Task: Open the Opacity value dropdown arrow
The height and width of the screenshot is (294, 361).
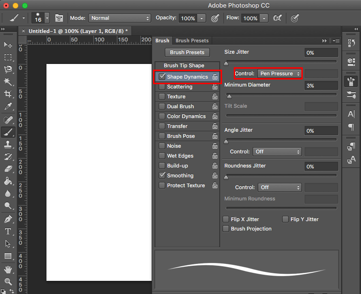Action: tap(201, 18)
